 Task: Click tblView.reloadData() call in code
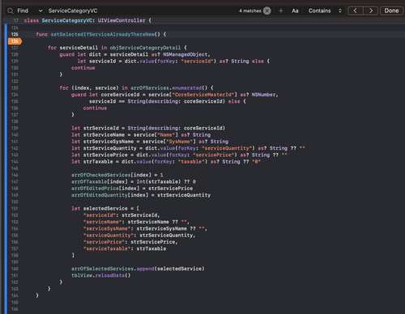tap(100, 275)
